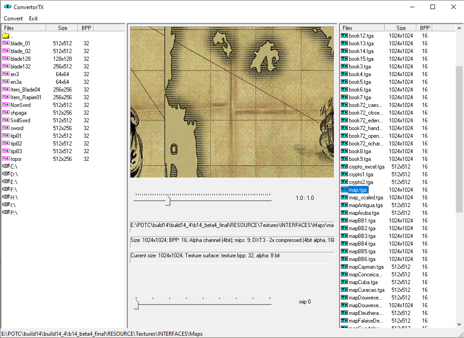The height and width of the screenshot is (338, 464).
Task: Click the zoom scale slider thumb
Action: click(168, 200)
